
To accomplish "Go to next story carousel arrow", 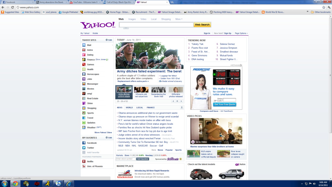I will [181, 101].
